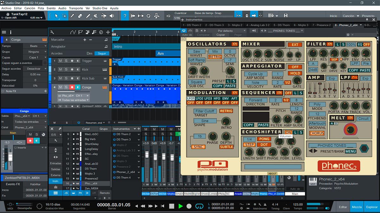Click the MENU button under Preset/Bank
The height and width of the screenshot is (213, 380).
[x=351, y=151]
